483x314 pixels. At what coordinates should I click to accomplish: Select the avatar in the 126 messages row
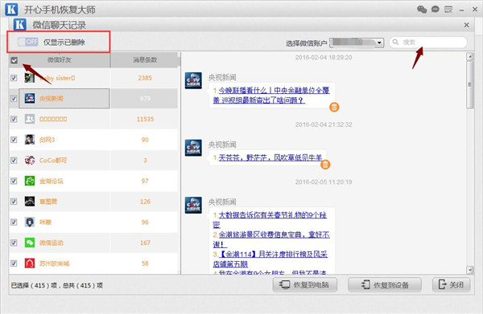pyautogui.click(x=30, y=202)
